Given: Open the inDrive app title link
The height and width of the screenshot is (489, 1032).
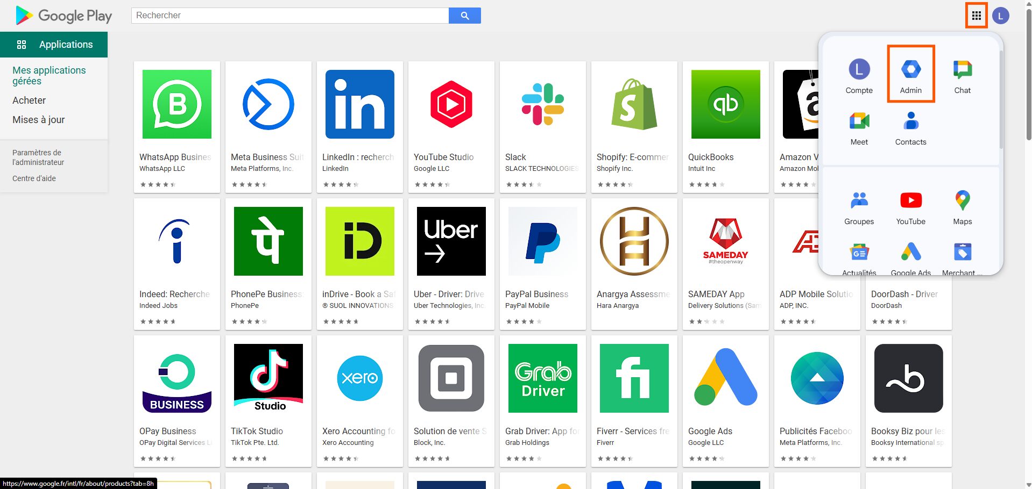Looking at the screenshot, I should click(359, 294).
